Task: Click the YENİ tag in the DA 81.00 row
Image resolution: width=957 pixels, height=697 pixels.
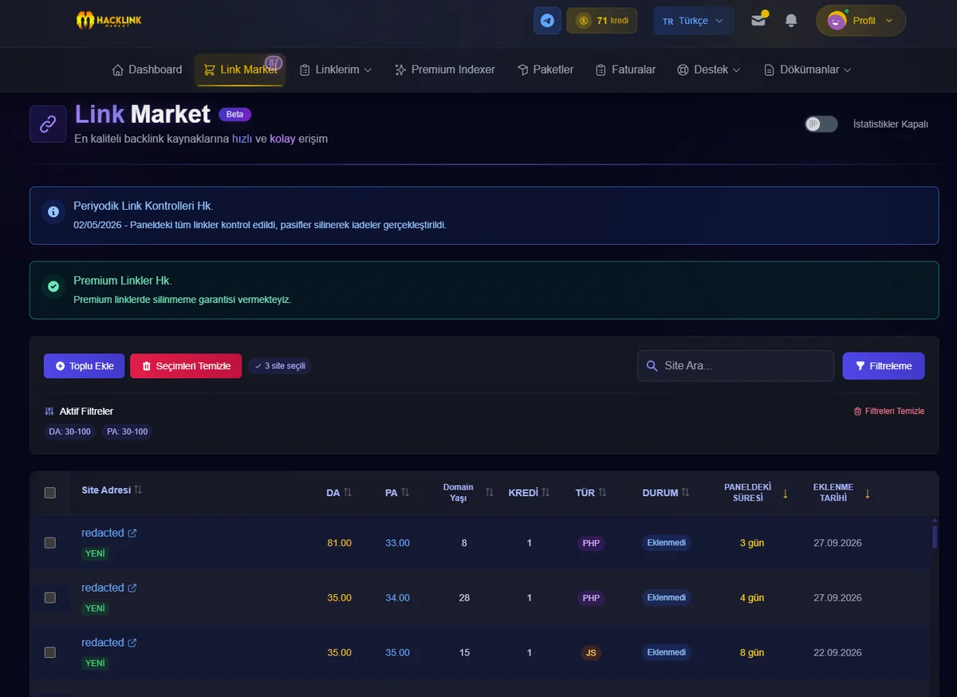Action: (96, 553)
